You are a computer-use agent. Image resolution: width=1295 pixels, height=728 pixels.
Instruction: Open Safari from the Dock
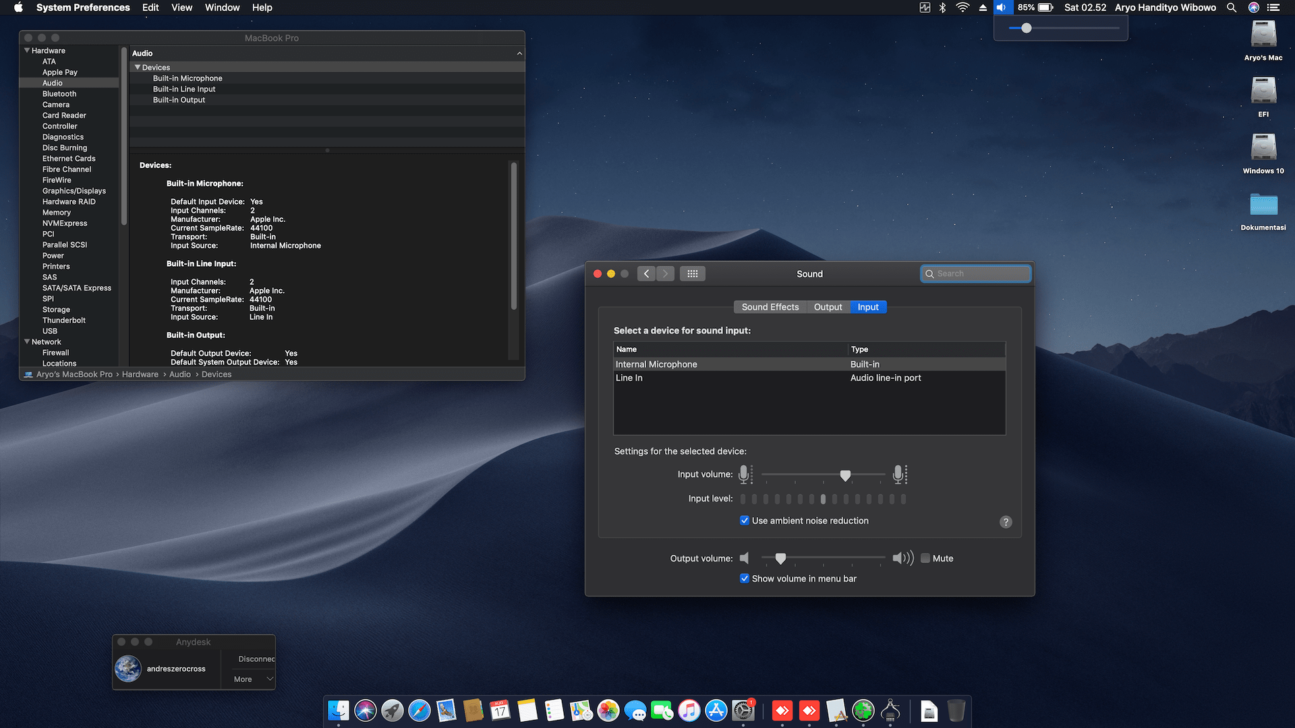[x=419, y=710]
